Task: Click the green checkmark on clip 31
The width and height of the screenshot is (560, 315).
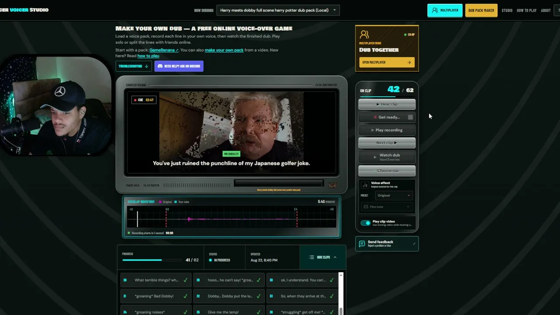Action: point(185,296)
